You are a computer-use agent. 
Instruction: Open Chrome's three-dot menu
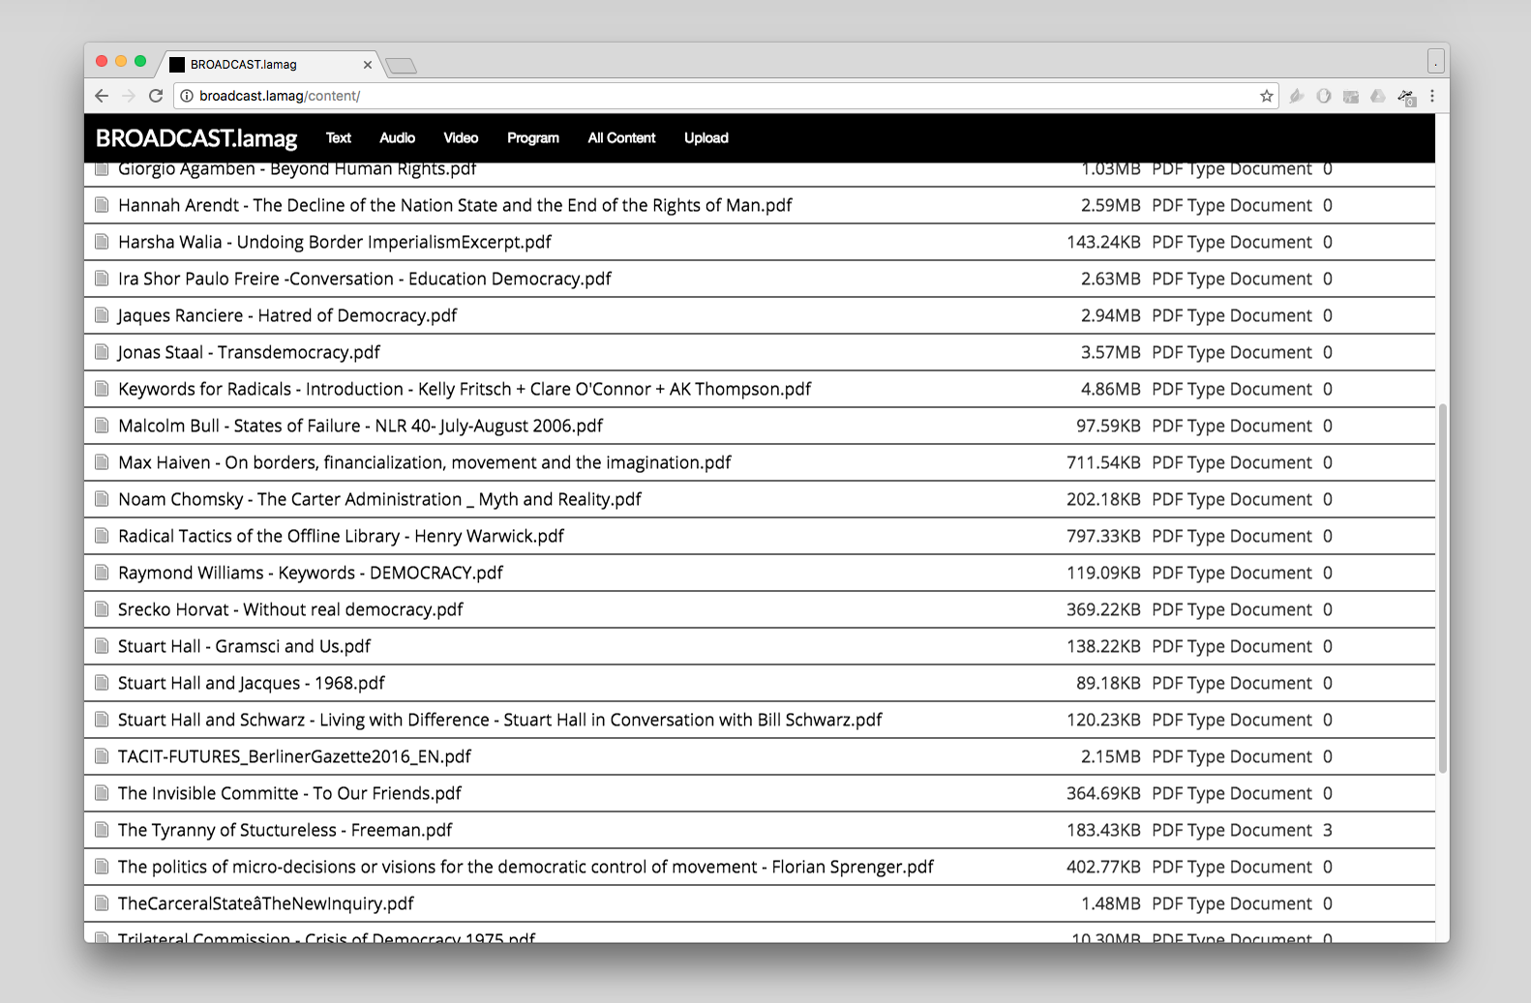(1432, 96)
